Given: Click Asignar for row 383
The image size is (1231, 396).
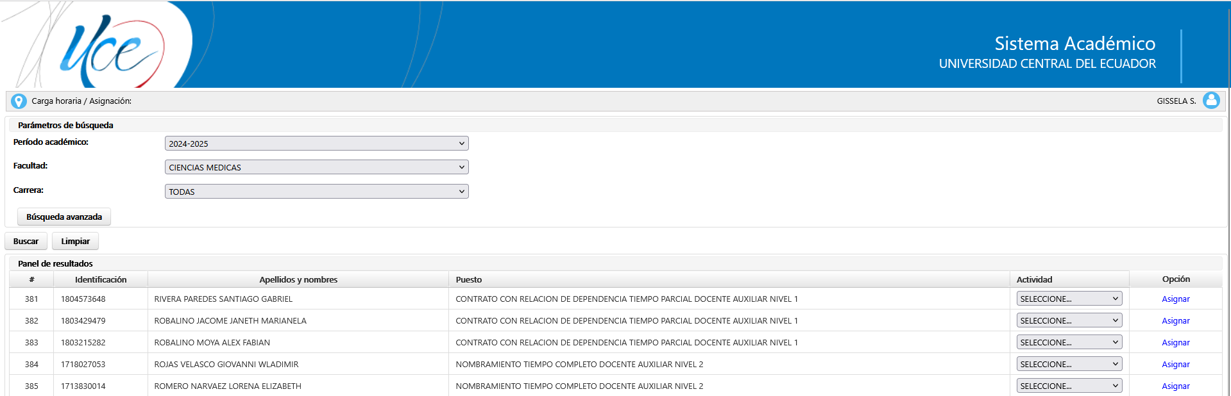Looking at the screenshot, I should [x=1175, y=342].
